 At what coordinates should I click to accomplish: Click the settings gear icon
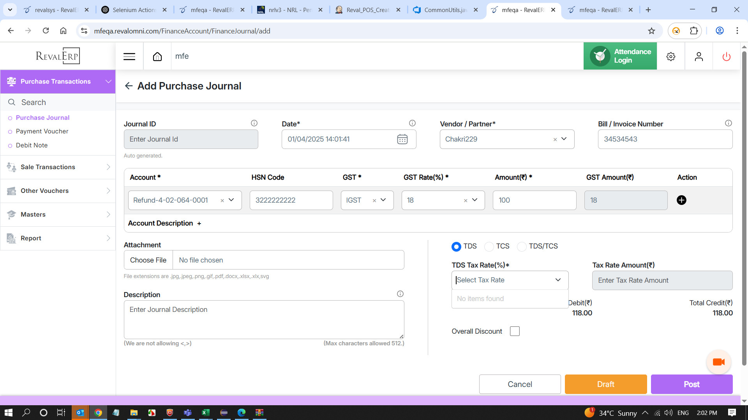pyautogui.click(x=670, y=56)
